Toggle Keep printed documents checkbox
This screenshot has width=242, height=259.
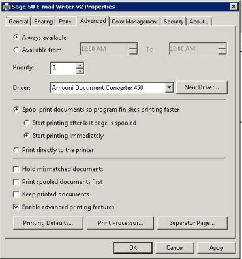[x=16, y=194]
